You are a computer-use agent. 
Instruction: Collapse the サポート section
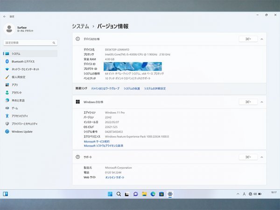click(262, 157)
